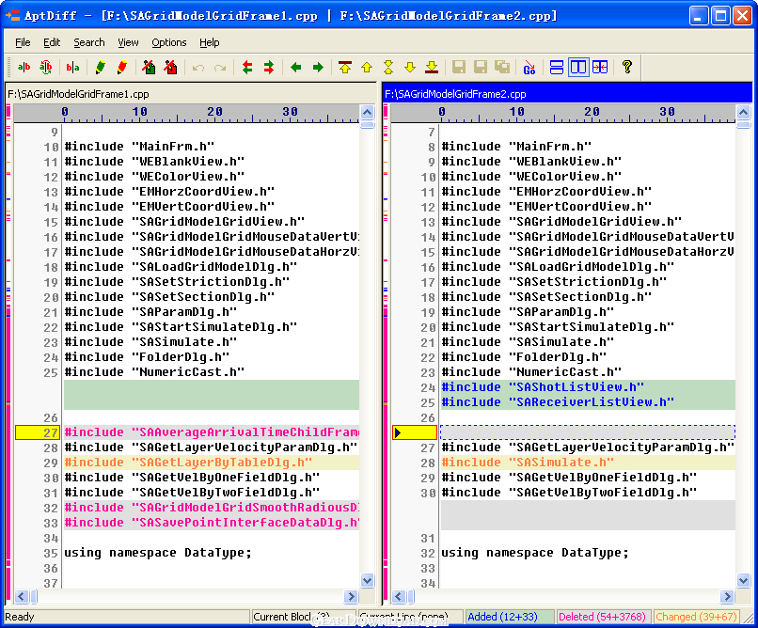Viewport: 758px width, 628px height.
Task: Click right line 28 orange SASimulate.h include
Action: pyautogui.click(x=588, y=463)
